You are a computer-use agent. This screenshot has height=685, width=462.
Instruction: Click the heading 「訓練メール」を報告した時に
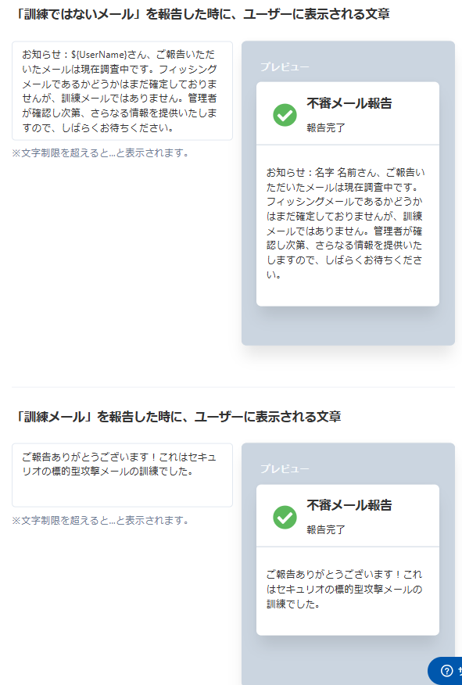pos(177,417)
